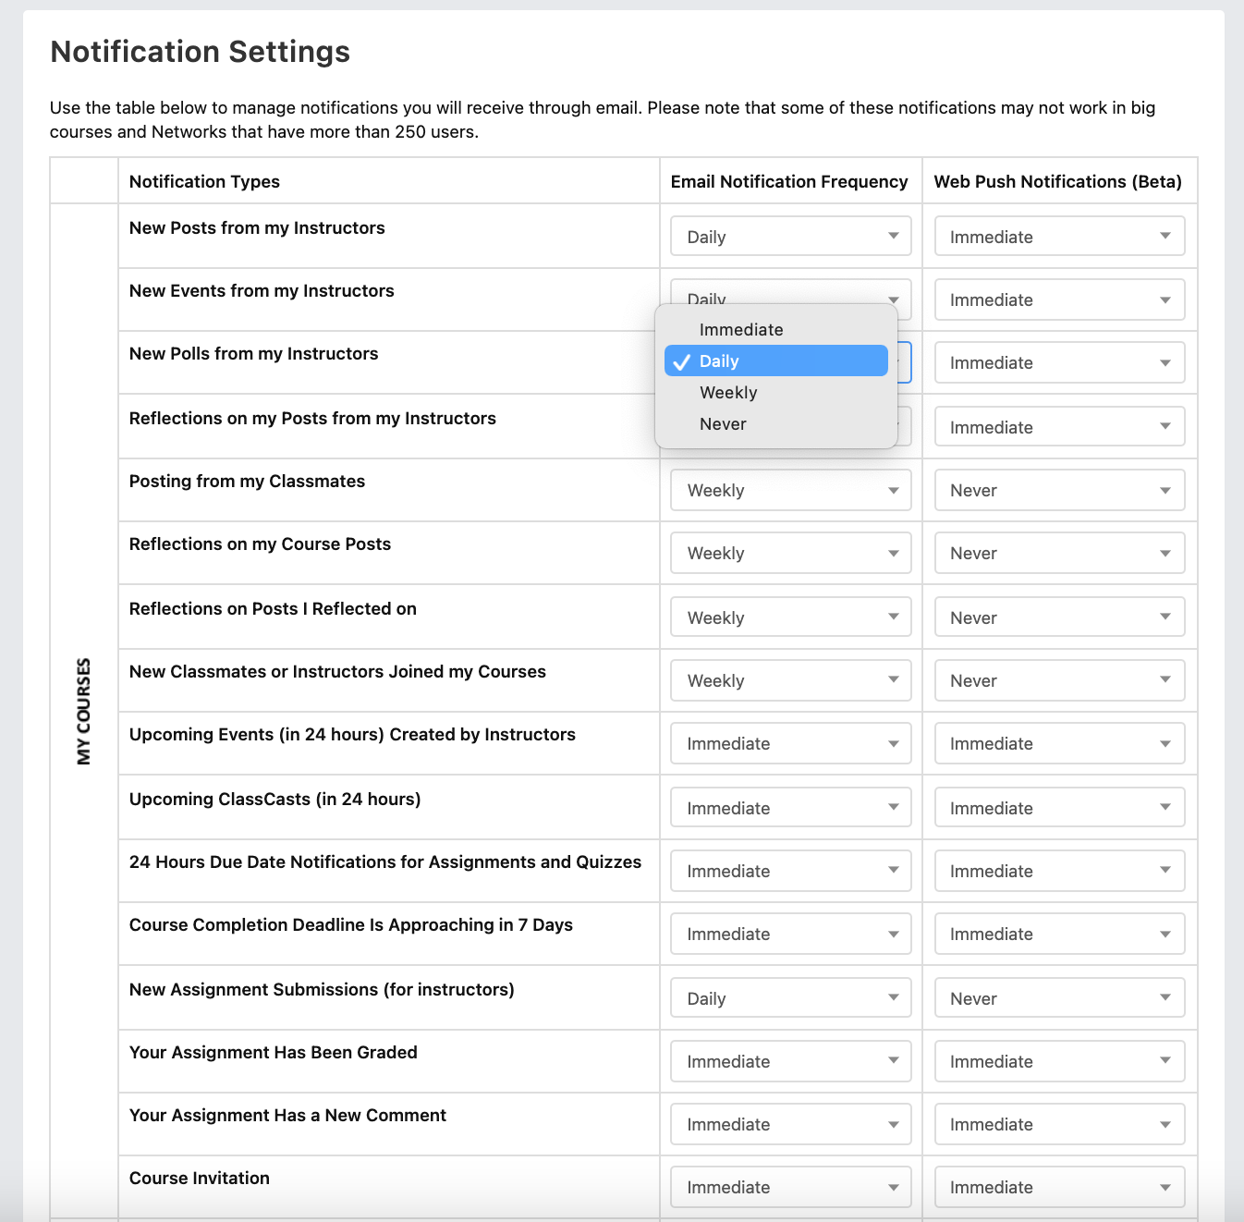
Task: Open web push dropdown for Your Assignment Has a New Comment
Action: point(1059,1124)
